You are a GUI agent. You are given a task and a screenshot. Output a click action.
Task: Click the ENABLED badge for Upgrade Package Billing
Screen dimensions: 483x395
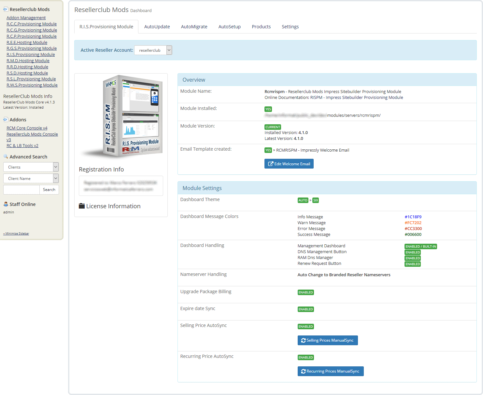point(306,293)
